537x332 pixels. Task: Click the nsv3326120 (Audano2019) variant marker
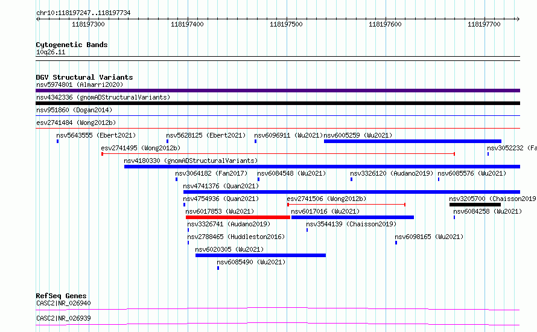pos(351,179)
